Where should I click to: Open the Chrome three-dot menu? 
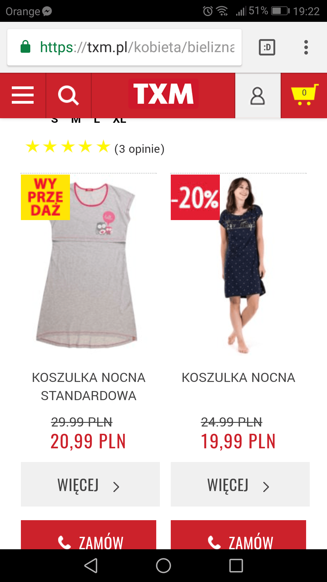[x=306, y=47]
